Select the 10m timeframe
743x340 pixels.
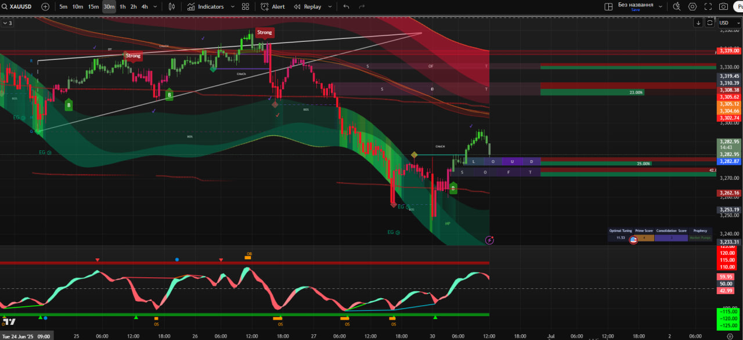(78, 6)
